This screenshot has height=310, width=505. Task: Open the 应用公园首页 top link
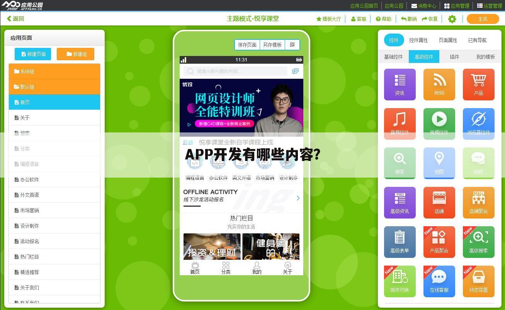[364, 6]
